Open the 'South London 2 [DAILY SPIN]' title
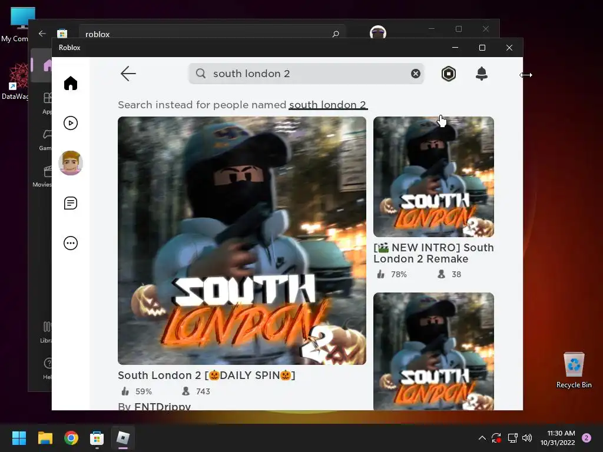This screenshot has width=603, height=452. (x=207, y=375)
